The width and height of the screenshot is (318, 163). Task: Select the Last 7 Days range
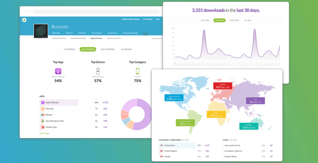coord(205,21)
